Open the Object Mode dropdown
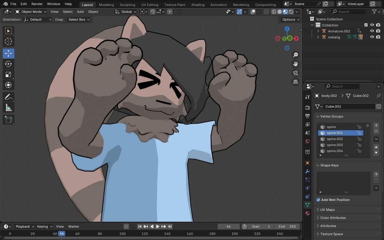 click(x=31, y=12)
